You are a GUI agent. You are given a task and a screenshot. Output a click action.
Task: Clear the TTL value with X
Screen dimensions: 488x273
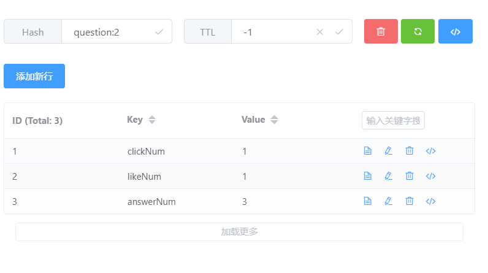click(x=319, y=32)
